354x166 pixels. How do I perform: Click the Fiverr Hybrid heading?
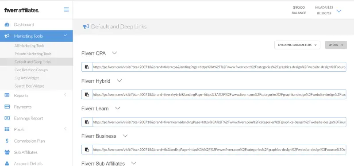(x=96, y=81)
